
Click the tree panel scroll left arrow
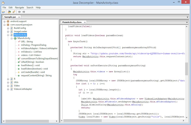(4, 121)
